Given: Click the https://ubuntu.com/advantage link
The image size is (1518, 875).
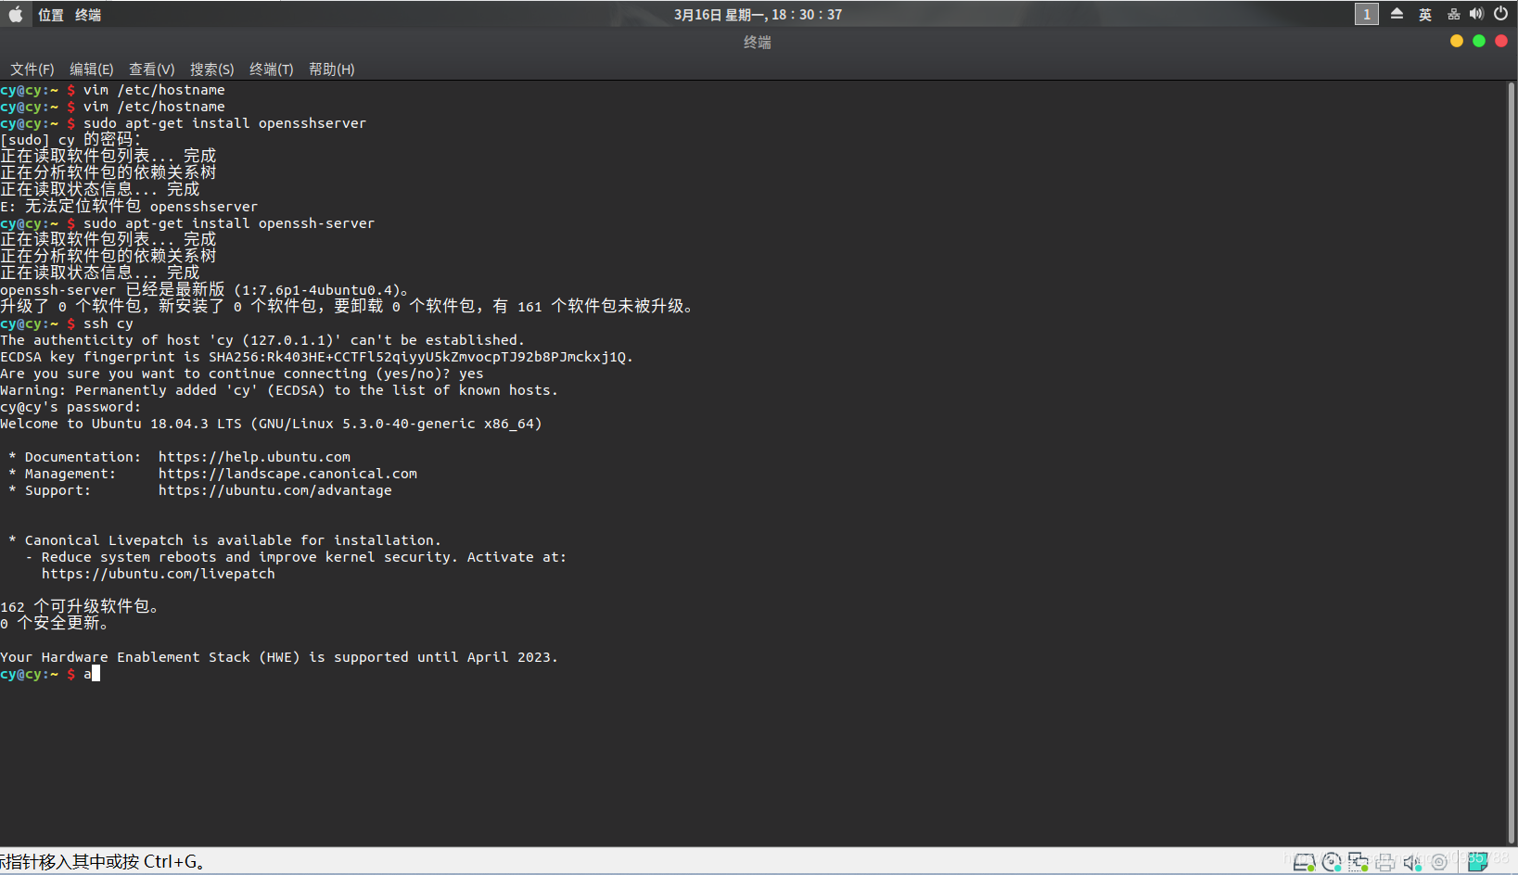Looking at the screenshot, I should (274, 490).
